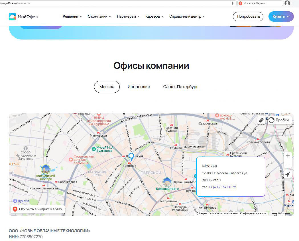Click Краснопресненская metro station icon
The width and height of the screenshot is (299, 241).
tap(44, 185)
